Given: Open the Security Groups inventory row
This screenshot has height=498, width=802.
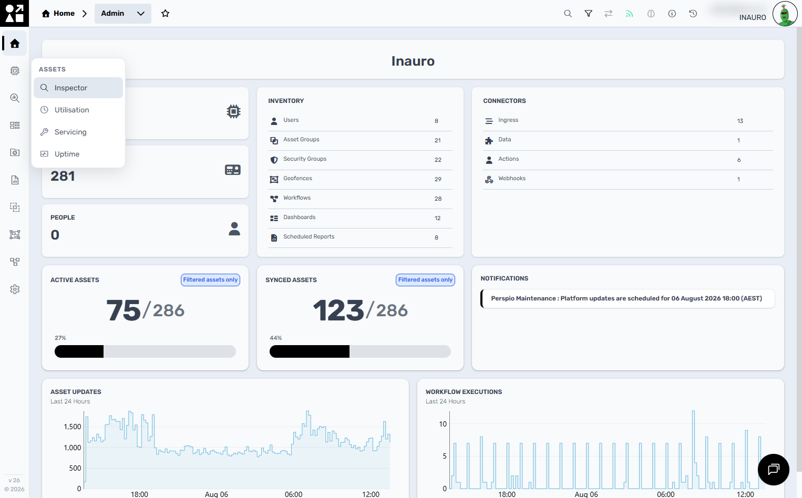Looking at the screenshot, I should tap(360, 160).
